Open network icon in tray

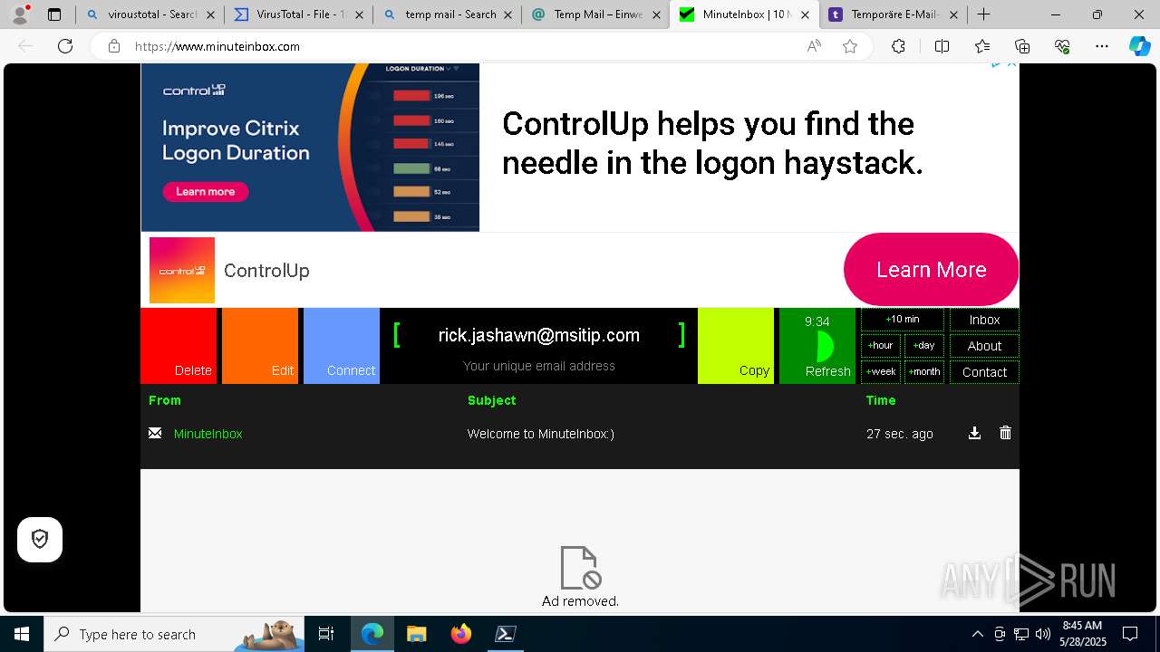point(1021,634)
